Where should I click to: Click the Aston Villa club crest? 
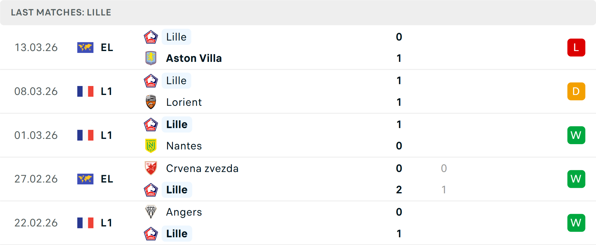(x=151, y=58)
